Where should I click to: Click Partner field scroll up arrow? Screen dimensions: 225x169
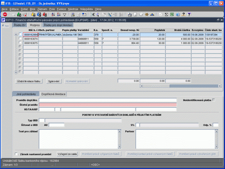[217, 131]
